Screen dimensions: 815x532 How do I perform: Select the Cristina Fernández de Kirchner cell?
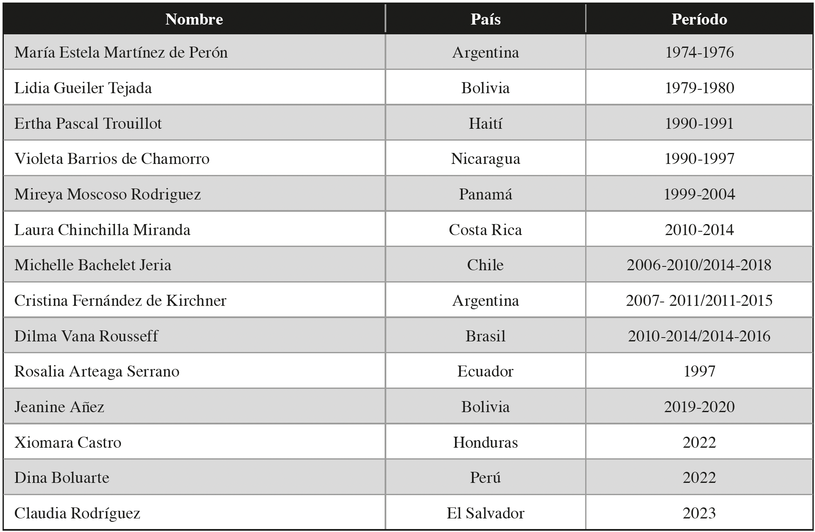[x=120, y=300]
